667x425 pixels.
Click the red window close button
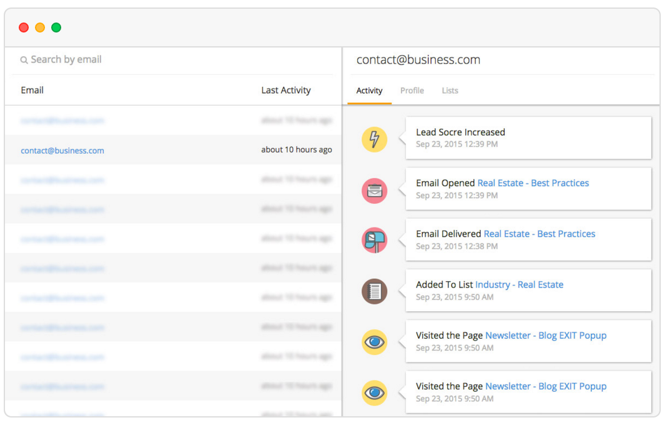(24, 27)
